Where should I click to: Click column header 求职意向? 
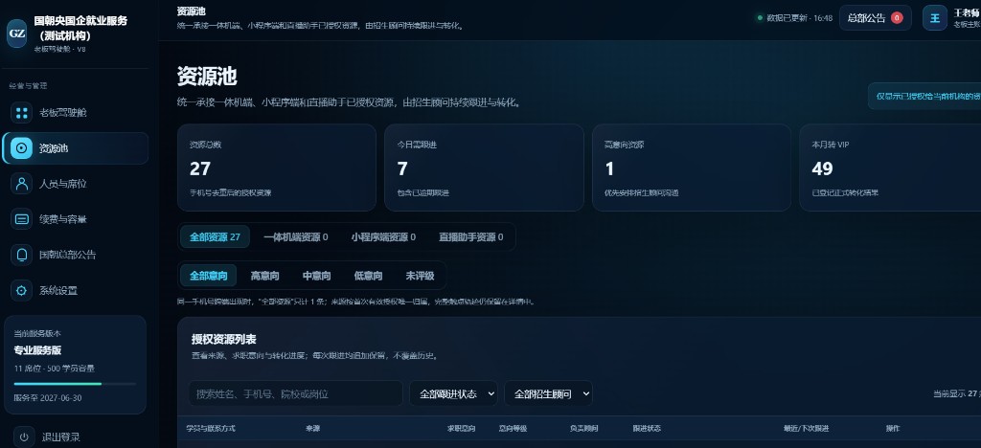pyautogui.click(x=461, y=429)
